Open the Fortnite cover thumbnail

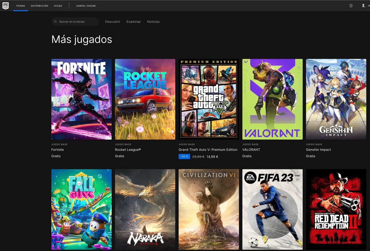click(81, 99)
